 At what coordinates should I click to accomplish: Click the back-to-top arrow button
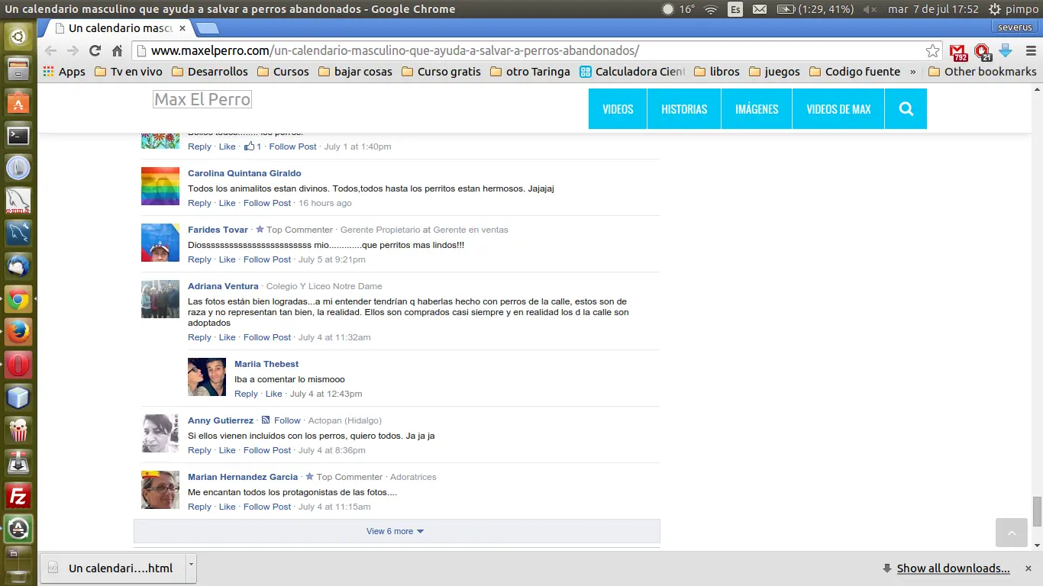click(1012, 533)
